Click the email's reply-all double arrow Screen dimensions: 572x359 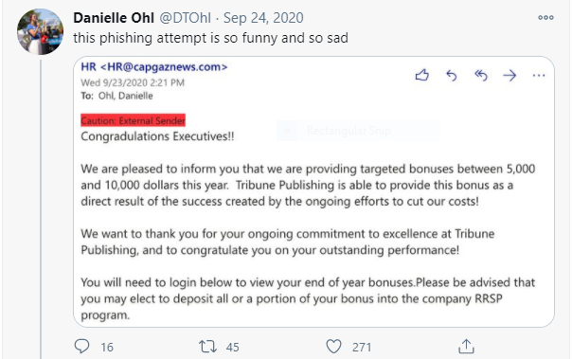coord(481,76)
